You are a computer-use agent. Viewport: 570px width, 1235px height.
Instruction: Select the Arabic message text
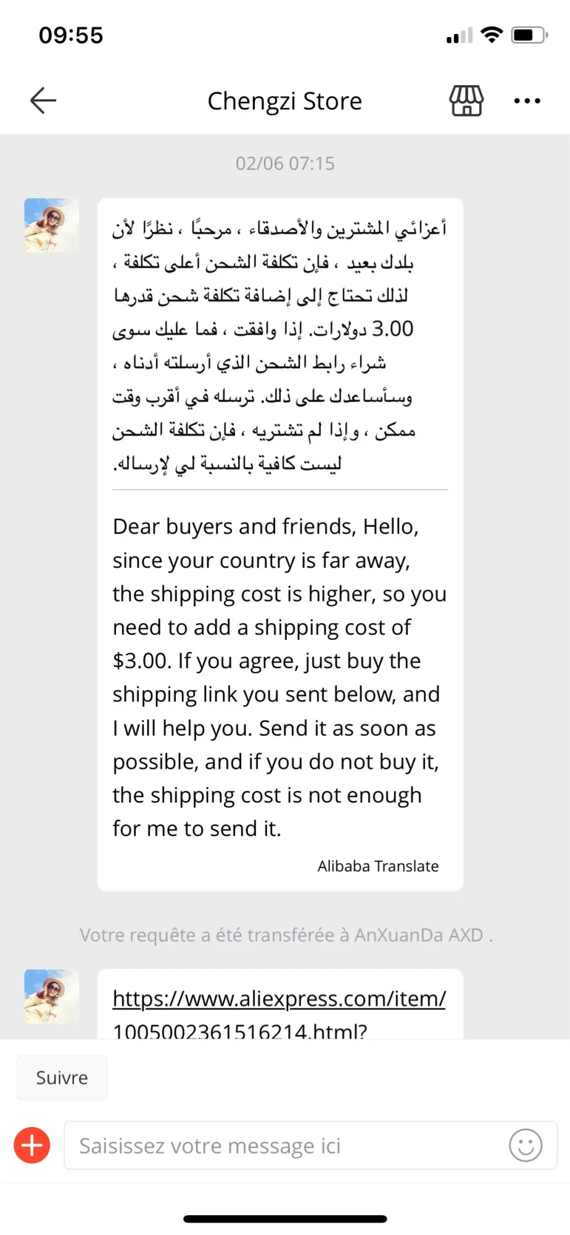pos(279,346)
